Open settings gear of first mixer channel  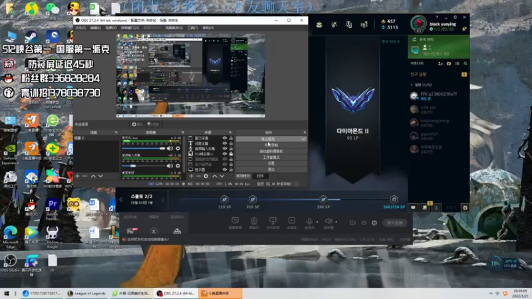click(x=178, y=148)
